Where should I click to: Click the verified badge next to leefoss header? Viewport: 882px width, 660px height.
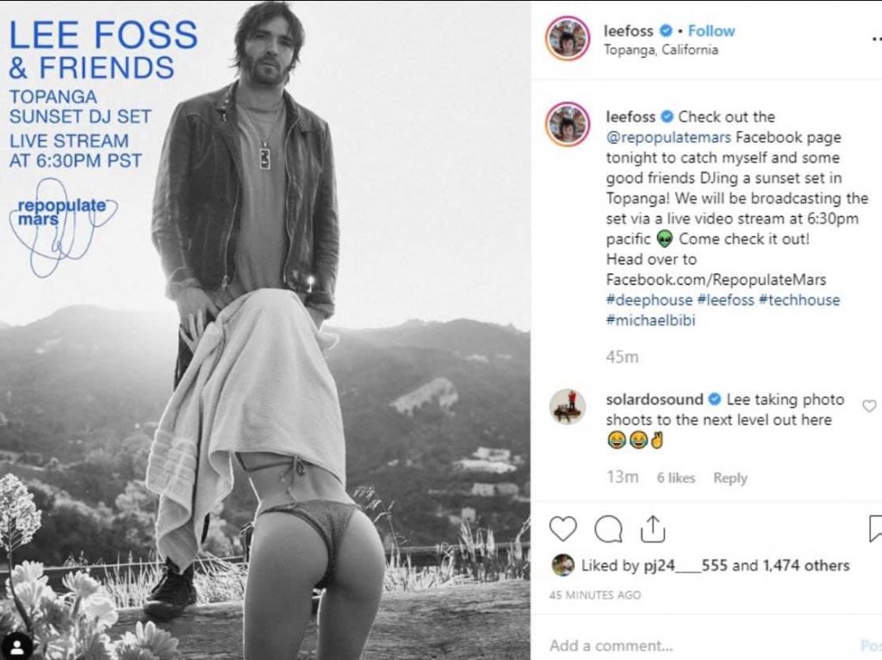[666, 30]
